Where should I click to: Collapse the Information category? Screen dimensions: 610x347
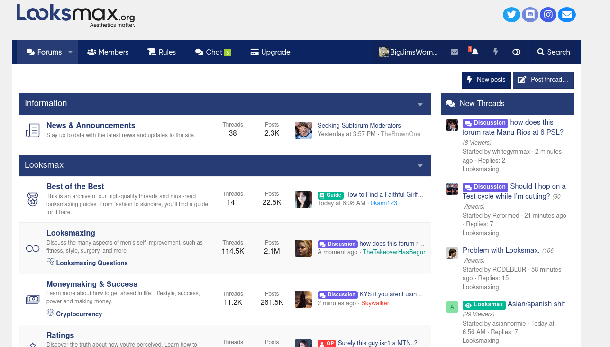pos(420,104)
